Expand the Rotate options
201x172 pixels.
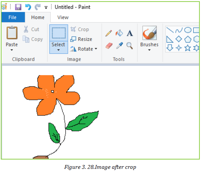96,49
